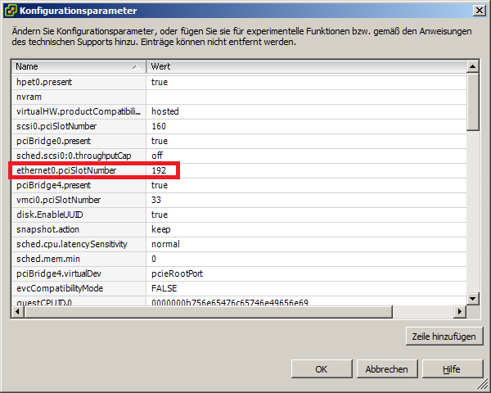Open Hilfe for this dialog

click(451, 369)
